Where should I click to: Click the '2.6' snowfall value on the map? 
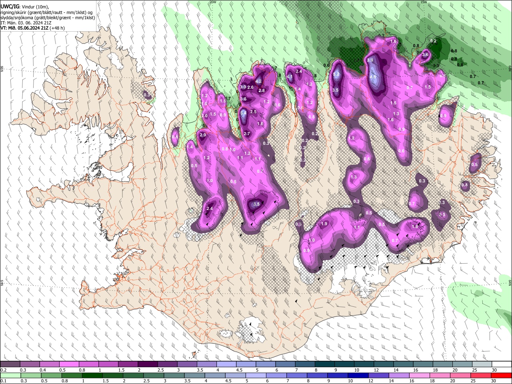click(251, 87)
